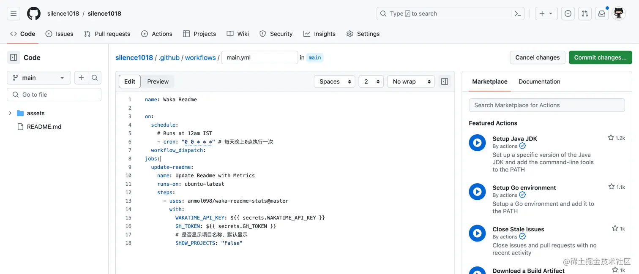This screenshot has height=274, width=639.
Task: Click the 'runs-on: ubuntu-latest' line
Action: click(191, 184)
